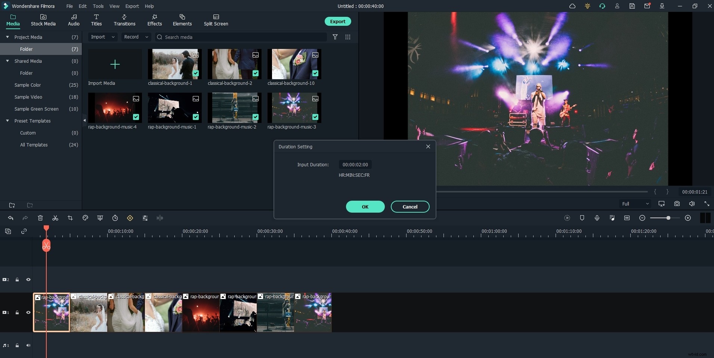
Task: Open the Speed duration clock tool
Action: [115, 218]
